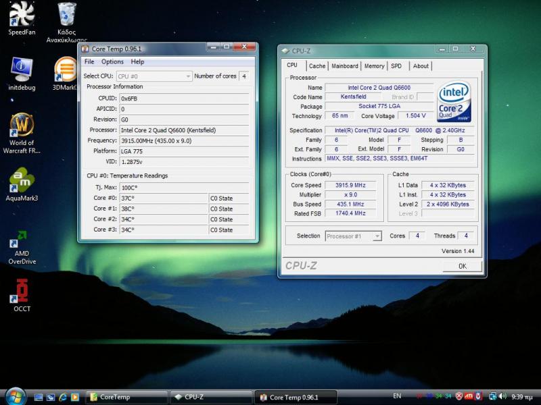Switch to the About tab in CPU-Z

421,65
